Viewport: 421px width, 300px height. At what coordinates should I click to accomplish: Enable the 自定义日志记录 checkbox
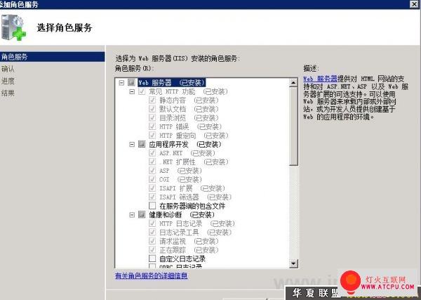152,259
